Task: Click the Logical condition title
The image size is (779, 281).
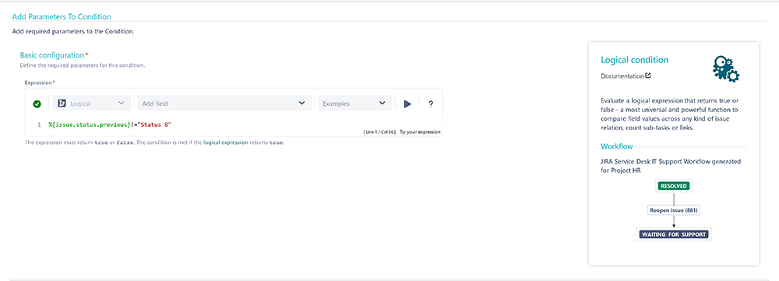Action: 634,60
